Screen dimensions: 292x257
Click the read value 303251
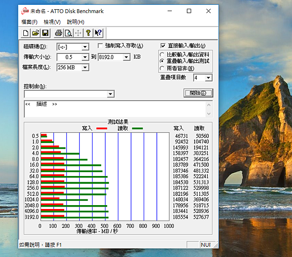point(201,153)
